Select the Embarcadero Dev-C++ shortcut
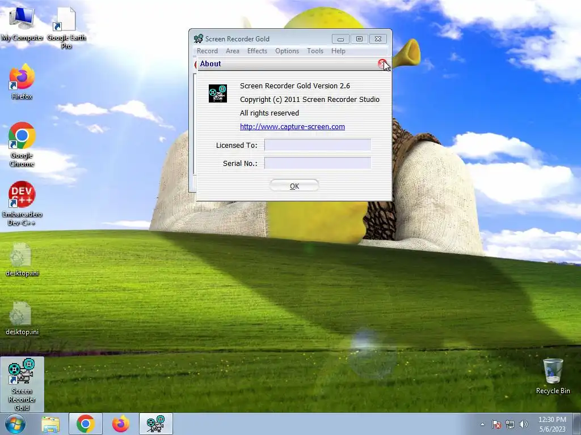 pyautogui.click(x=22, y=203)
